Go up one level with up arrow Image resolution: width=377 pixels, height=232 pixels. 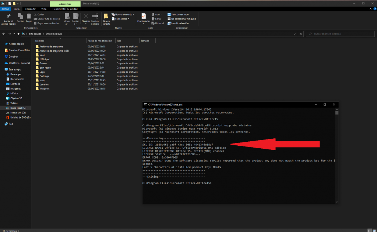[17, 34]
